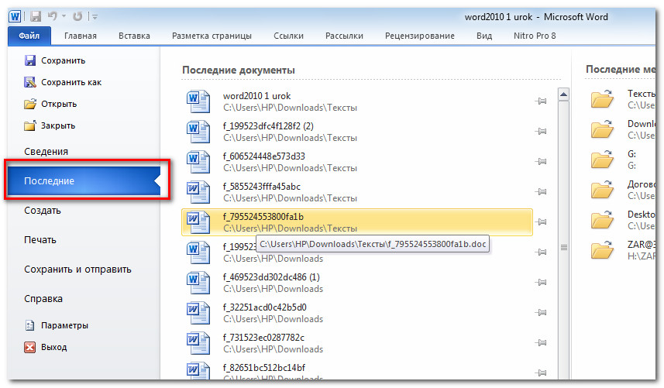Click Закрыть in the backstage sidebar
Screen dimensions: 664x388
[58, 125]
